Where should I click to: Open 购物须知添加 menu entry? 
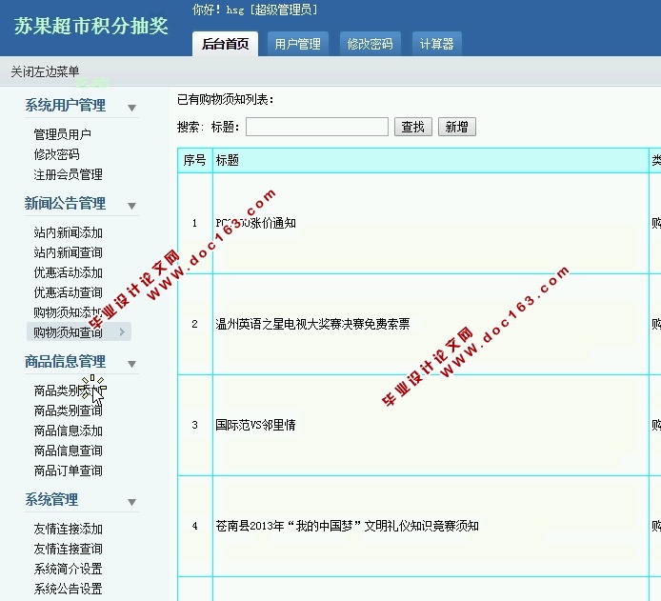[69, 312]
